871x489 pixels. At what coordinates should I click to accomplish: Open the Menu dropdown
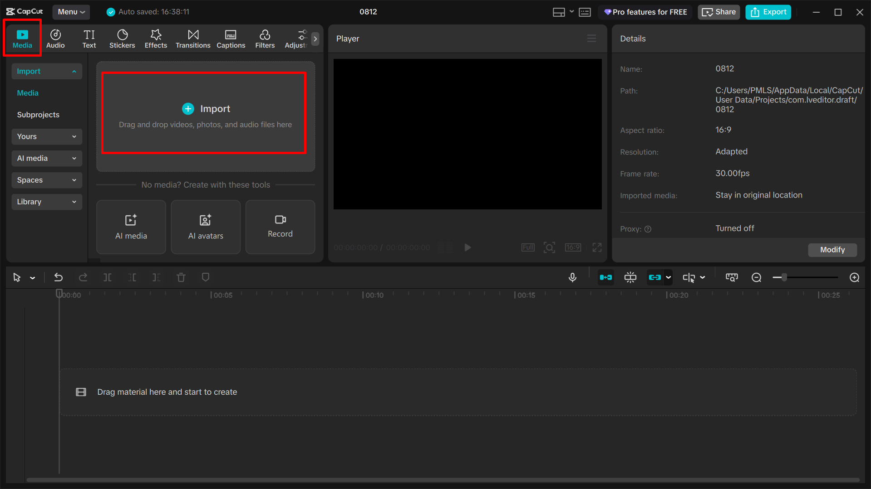click(x=71, y=12)
